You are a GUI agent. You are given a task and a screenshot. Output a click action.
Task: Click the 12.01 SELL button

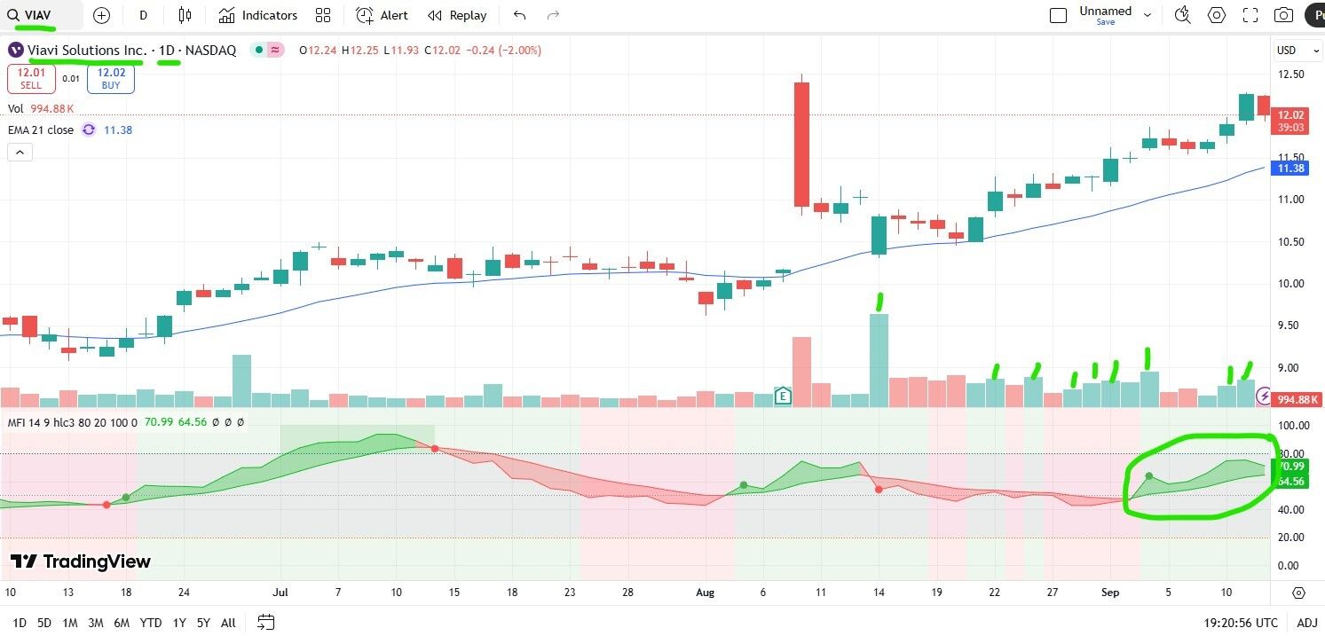tap(31, 79)
